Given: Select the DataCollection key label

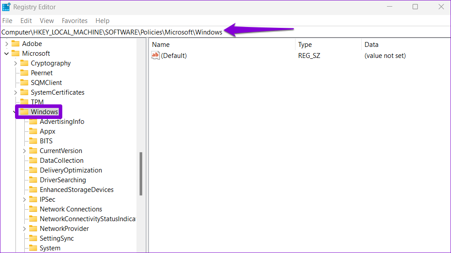Looking at the screenshot, I should click(x=61, y=161).
